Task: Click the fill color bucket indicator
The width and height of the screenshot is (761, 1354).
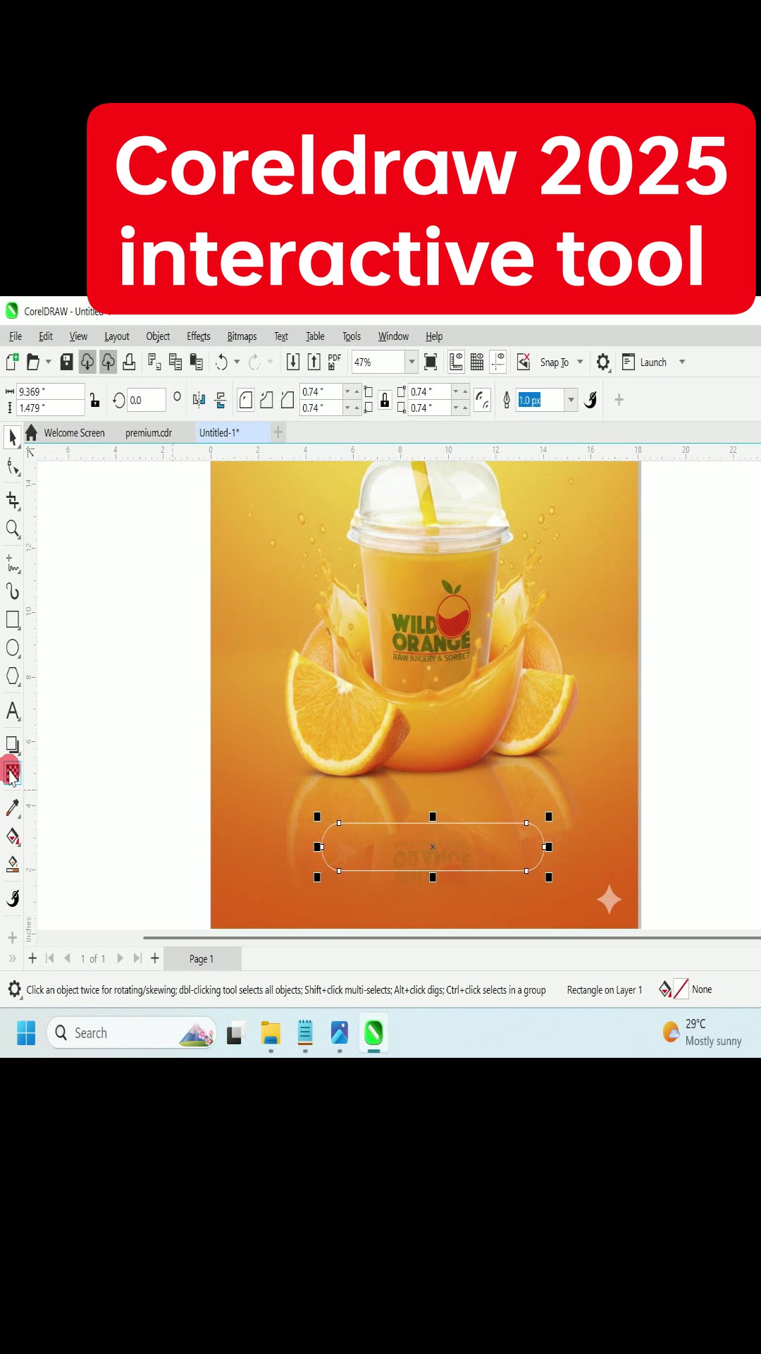Action: point(664,989)
